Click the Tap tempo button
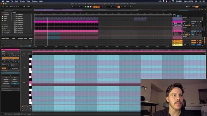Viewport: 207px width, 116px height. 7,7
